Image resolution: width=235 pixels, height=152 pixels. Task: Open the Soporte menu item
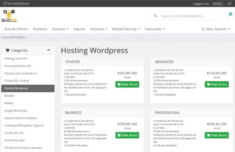(79, 29)
